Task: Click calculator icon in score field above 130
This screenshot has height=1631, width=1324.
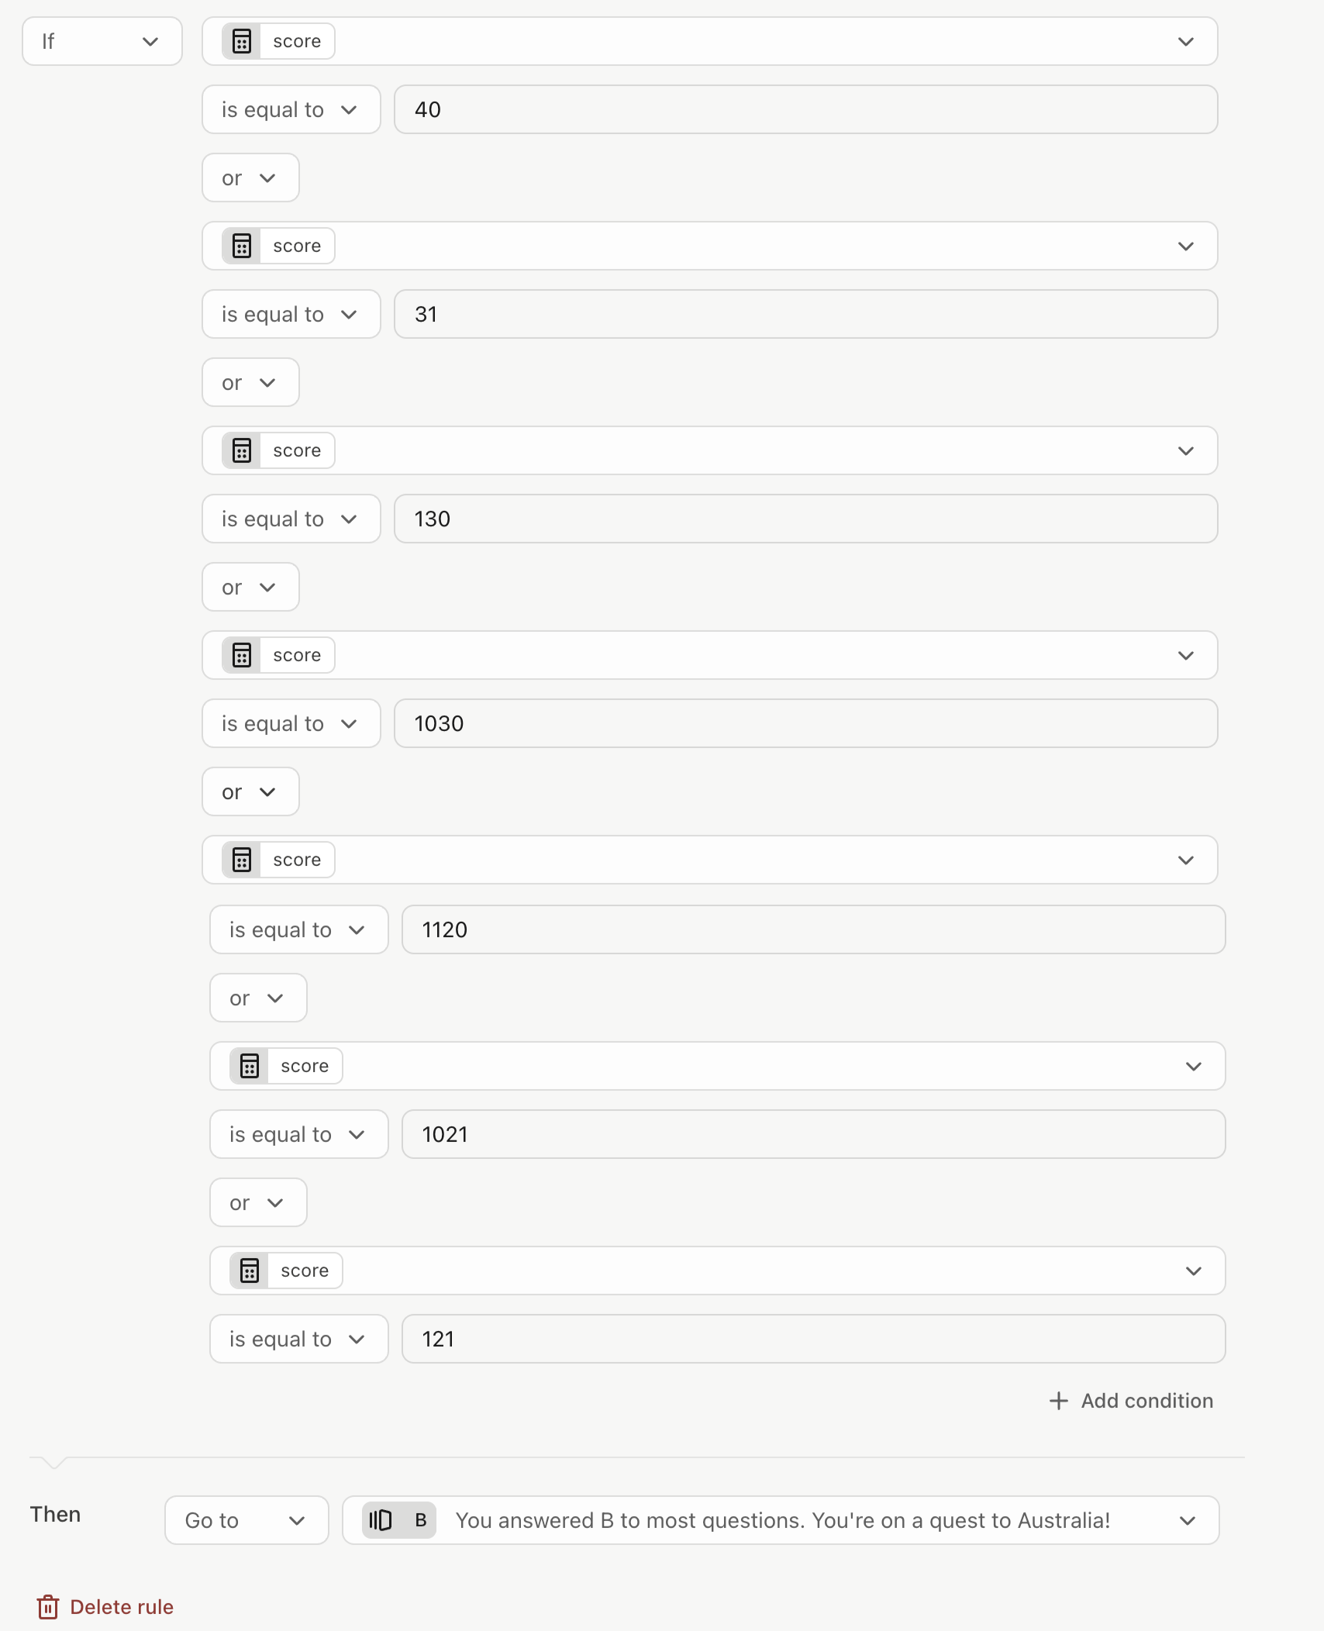Action: tap(242, 450)
